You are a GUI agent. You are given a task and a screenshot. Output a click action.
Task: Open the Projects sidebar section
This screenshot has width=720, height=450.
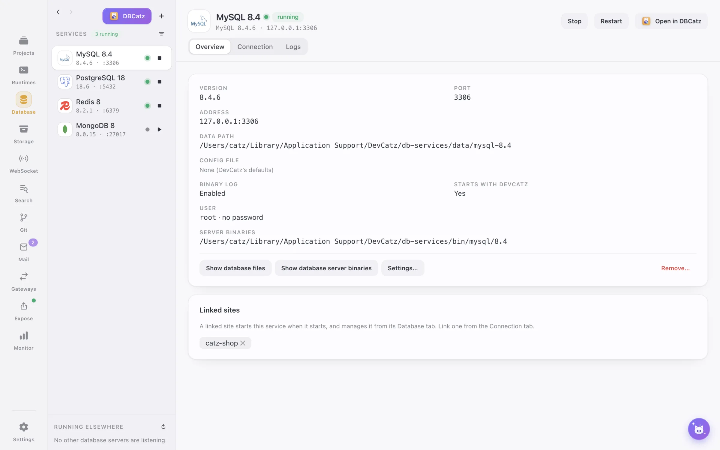click(x=24, y=46)
